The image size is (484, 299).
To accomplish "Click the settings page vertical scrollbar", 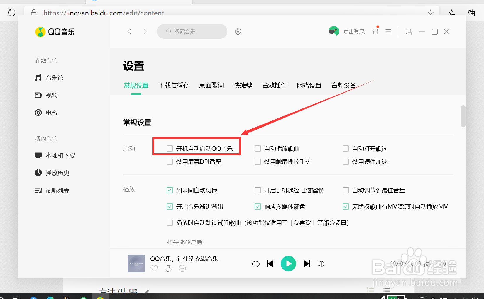I will click(463, 116).
